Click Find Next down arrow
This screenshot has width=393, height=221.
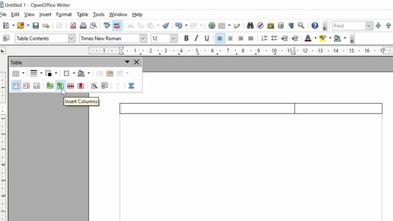click(378, 26)
